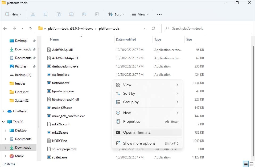Click the file list vertical scrollbar
Screen dimensions: 255x167
[x=253, y=101]
